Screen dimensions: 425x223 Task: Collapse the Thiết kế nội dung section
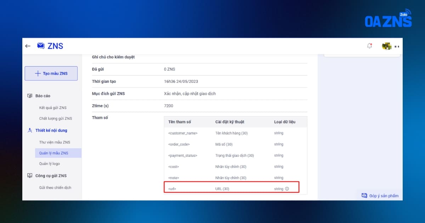(51, 131)
